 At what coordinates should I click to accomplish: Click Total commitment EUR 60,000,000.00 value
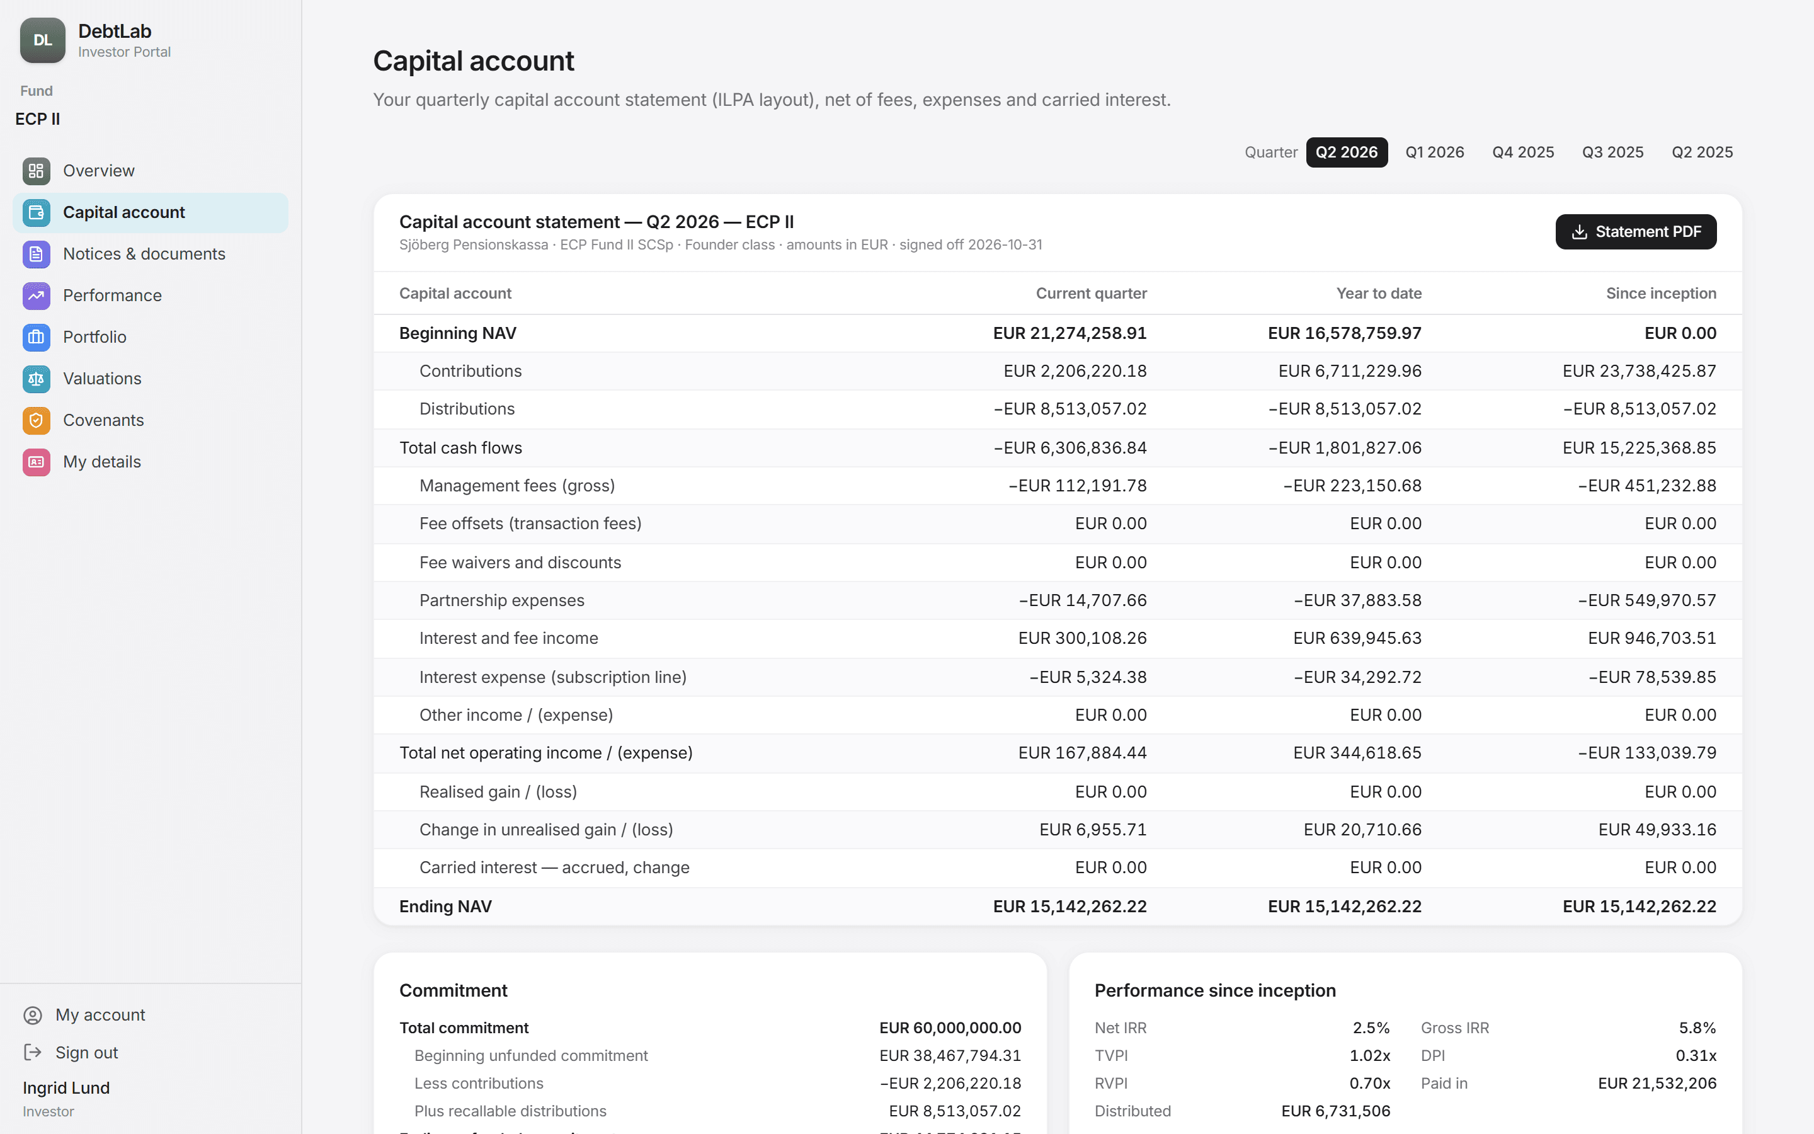click(950, 1028)
